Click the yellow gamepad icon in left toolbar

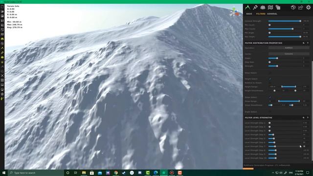pos(2,39)
